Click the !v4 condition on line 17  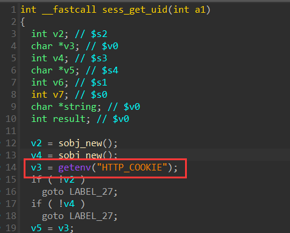[x=67, y=204]
